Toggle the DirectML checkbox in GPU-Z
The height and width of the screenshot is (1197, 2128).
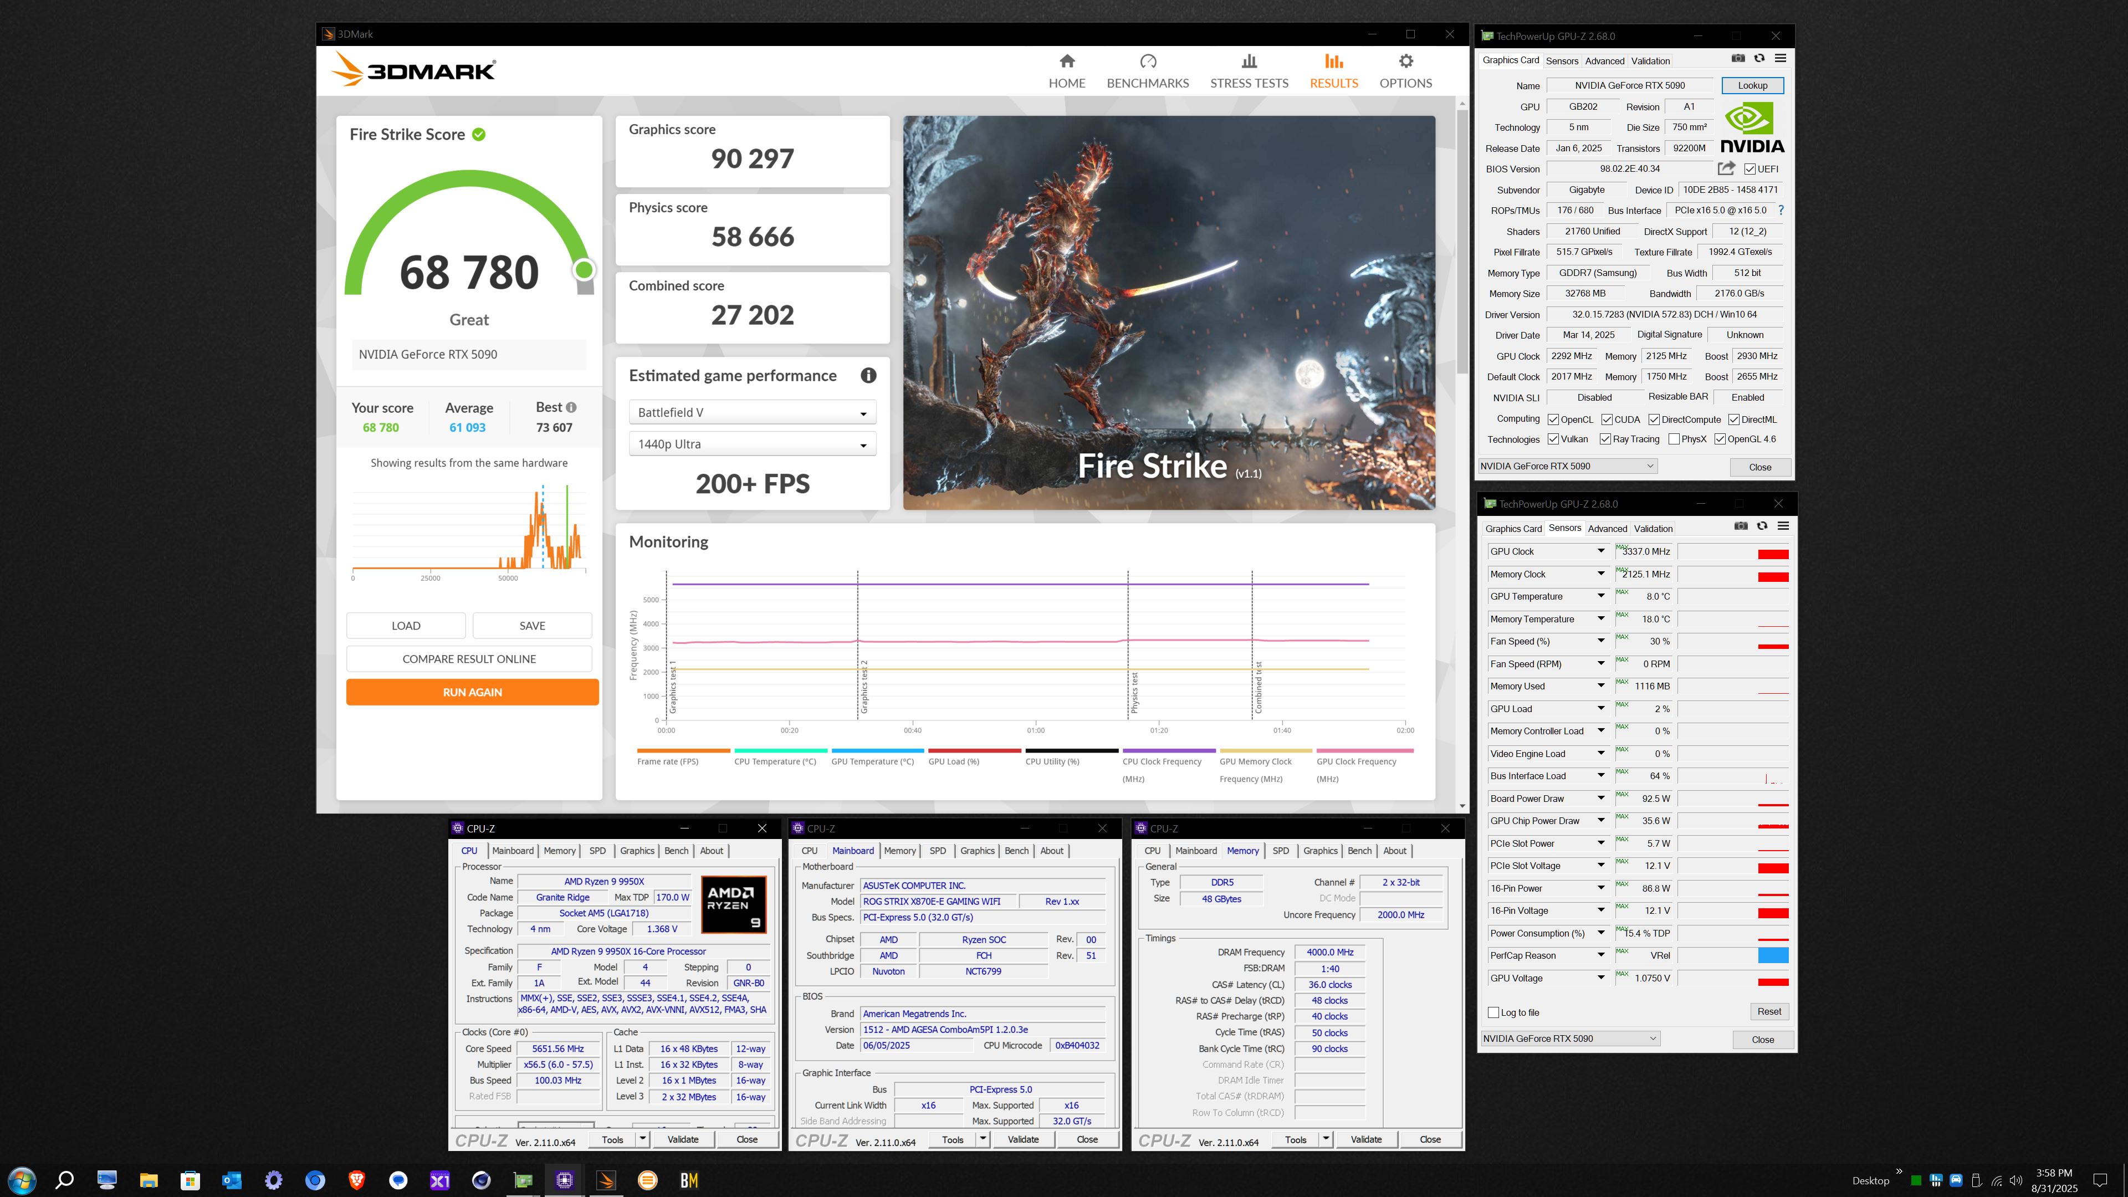1734,420
